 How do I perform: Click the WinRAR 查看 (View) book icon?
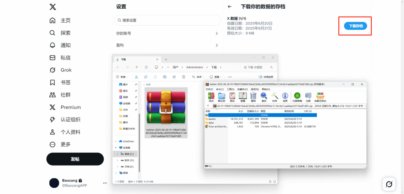point(243,96)
